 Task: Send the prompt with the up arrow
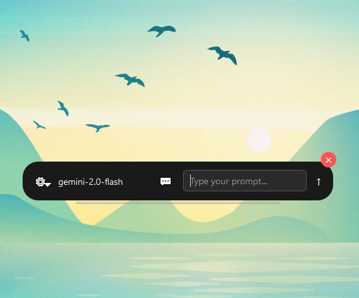(x=318, y=182)
